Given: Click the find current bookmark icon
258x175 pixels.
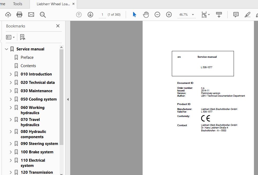Looking at the screenshot, I should 23,37.
